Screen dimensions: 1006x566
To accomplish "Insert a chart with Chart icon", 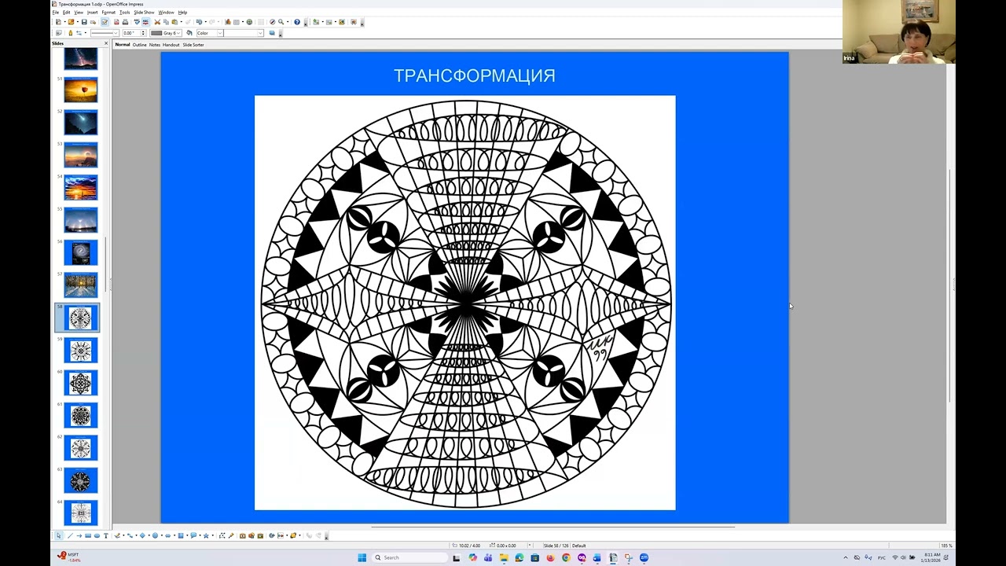I will 227,22.
